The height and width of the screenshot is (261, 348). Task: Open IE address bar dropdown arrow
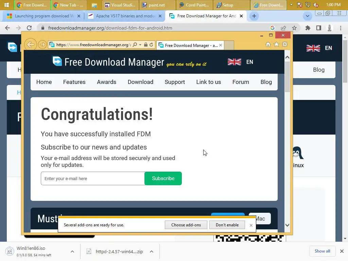coord(140,45)
